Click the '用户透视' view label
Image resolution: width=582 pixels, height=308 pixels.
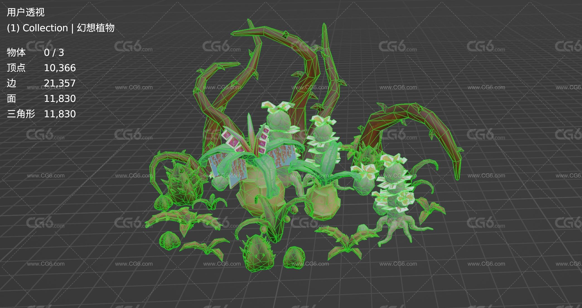[x=26, y=12]
